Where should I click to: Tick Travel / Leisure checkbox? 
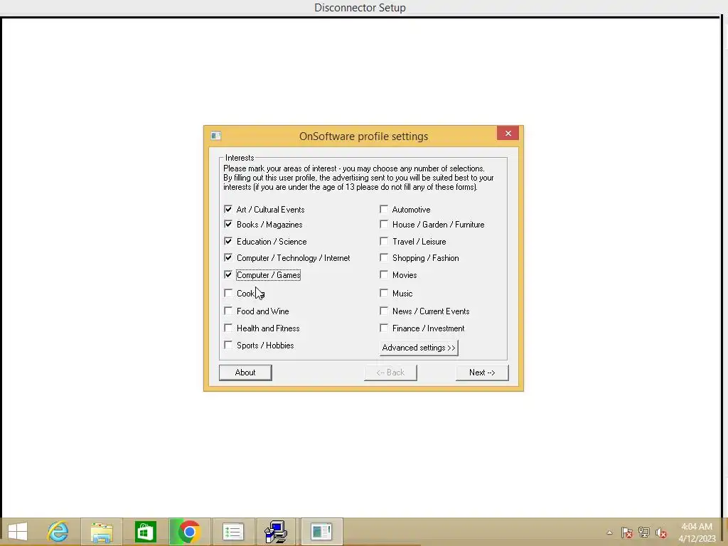coord(384,242)
